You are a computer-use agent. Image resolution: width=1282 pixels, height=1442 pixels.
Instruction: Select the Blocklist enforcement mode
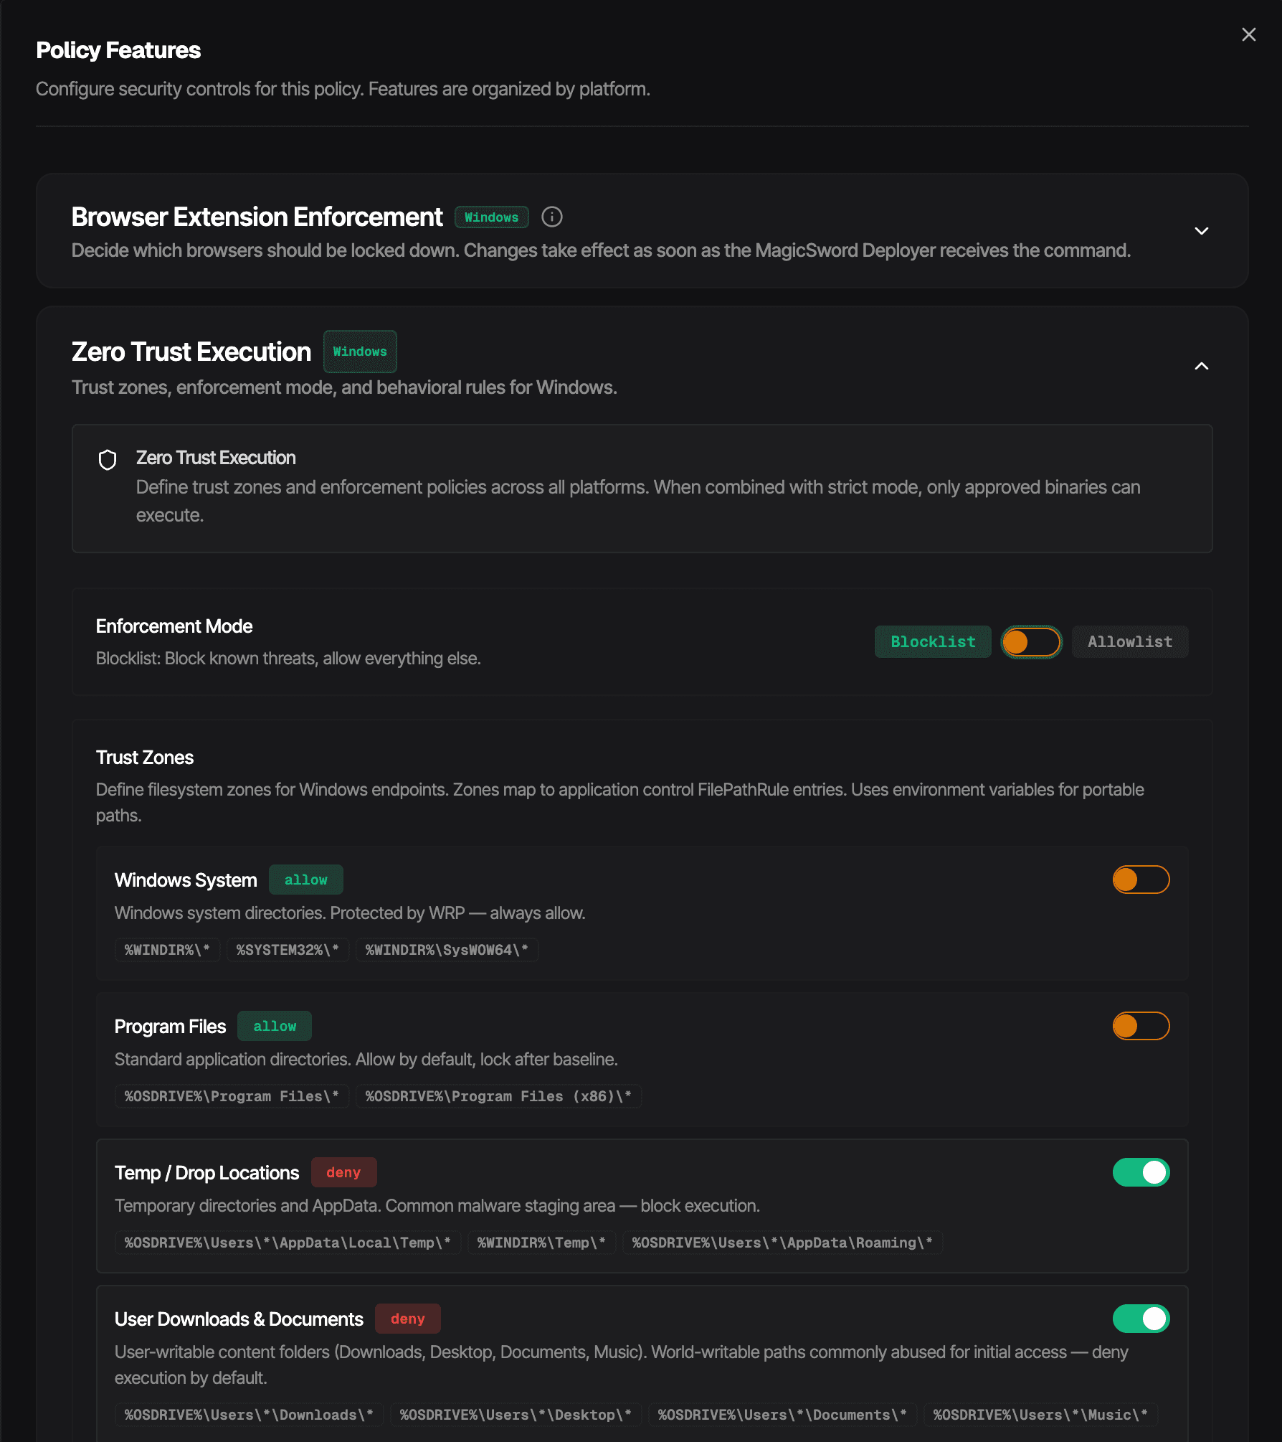click(932, 641)
